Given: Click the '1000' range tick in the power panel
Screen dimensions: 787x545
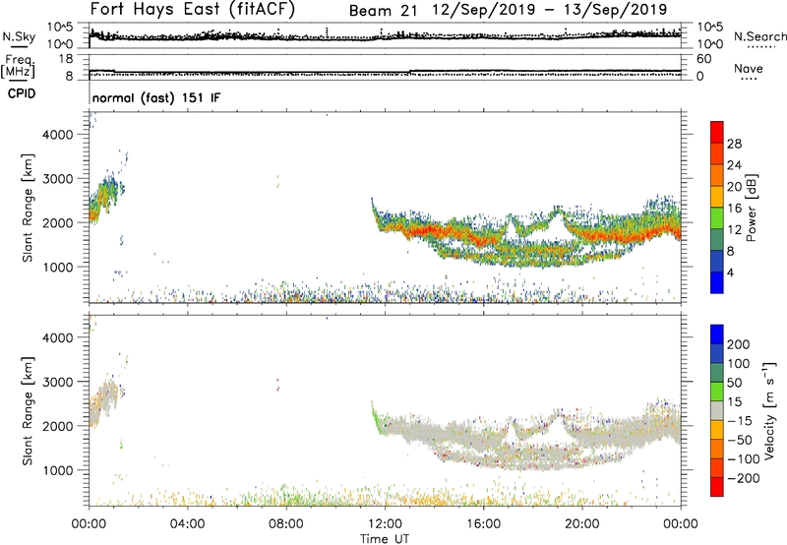Looking at the screenshot, I should 58,267.
